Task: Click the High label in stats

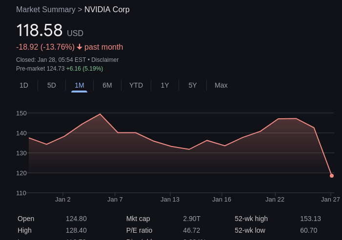Action: tap(24, 230)
